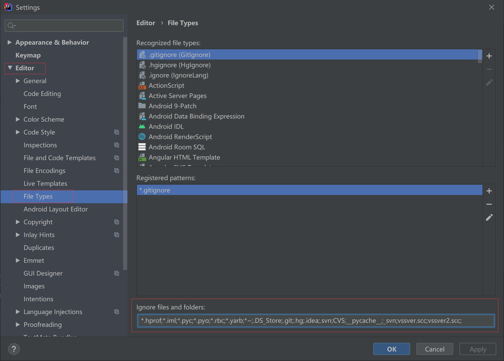The height and width of the screenshot is (361, 504).
Task: Click the settings search field
Action: [x=67, y=26]
